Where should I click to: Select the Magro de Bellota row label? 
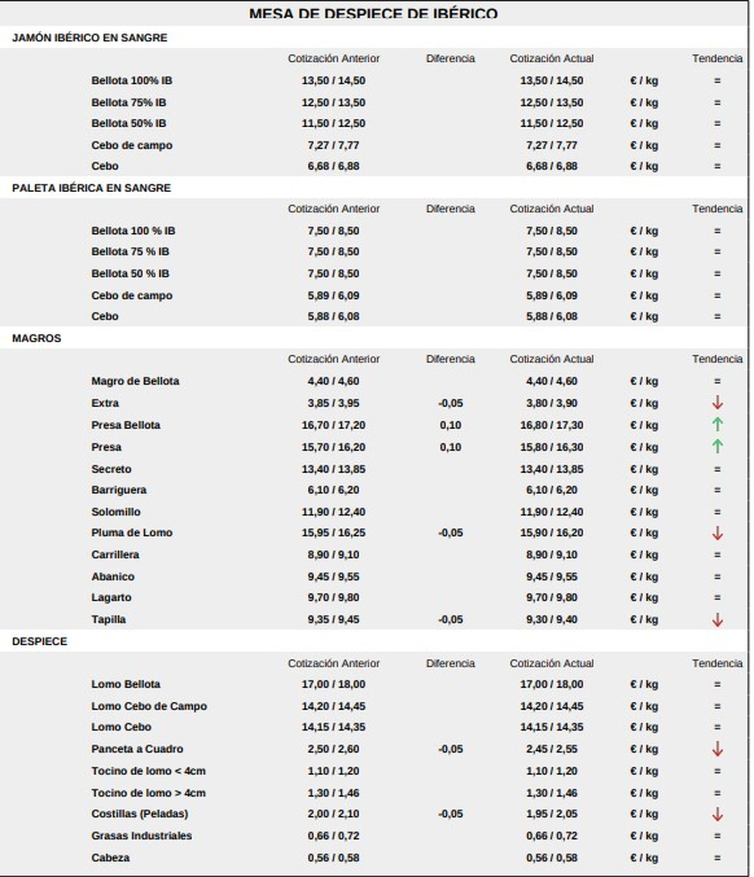point(135,381)
